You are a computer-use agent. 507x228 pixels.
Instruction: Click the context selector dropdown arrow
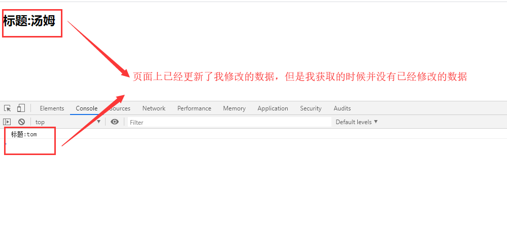(99, 122)
